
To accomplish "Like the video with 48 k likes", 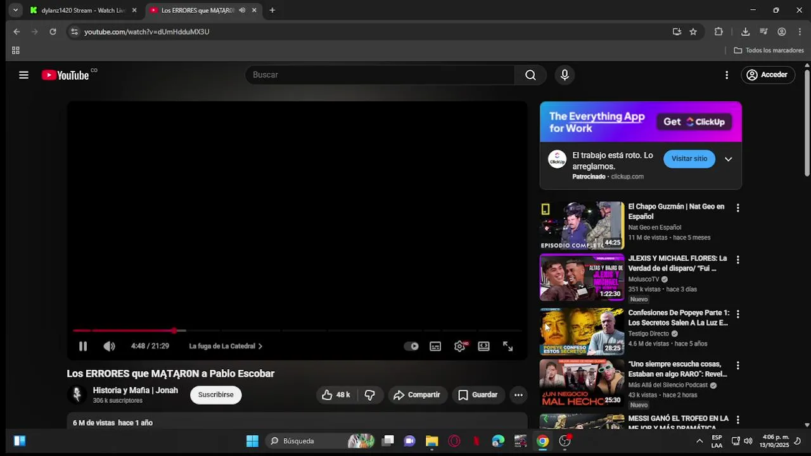I will coord(336,395).
